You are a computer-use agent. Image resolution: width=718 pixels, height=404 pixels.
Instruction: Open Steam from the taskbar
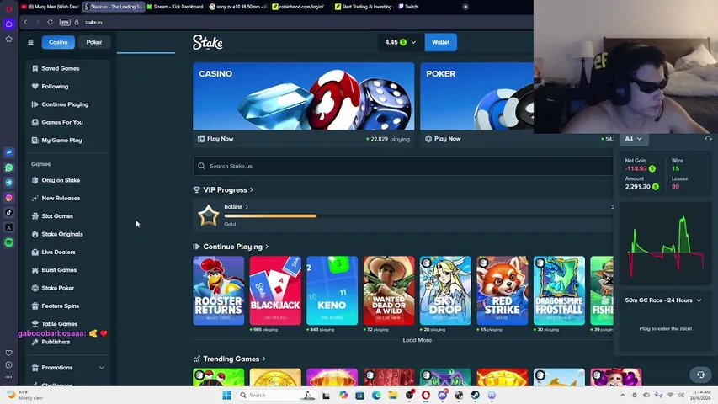476,395
